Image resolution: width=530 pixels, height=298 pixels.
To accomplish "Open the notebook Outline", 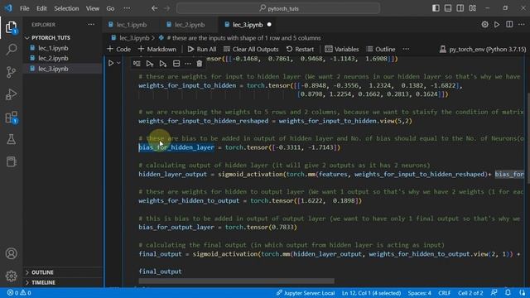I will [381, 50].
